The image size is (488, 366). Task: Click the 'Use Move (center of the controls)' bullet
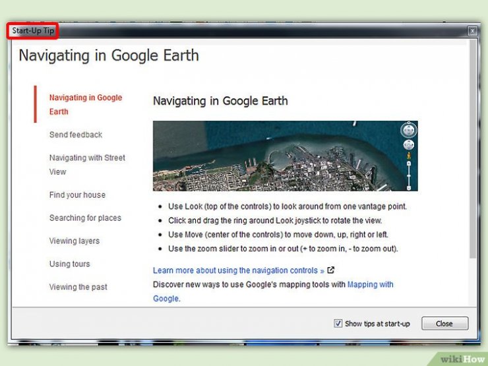click(278, 235)
